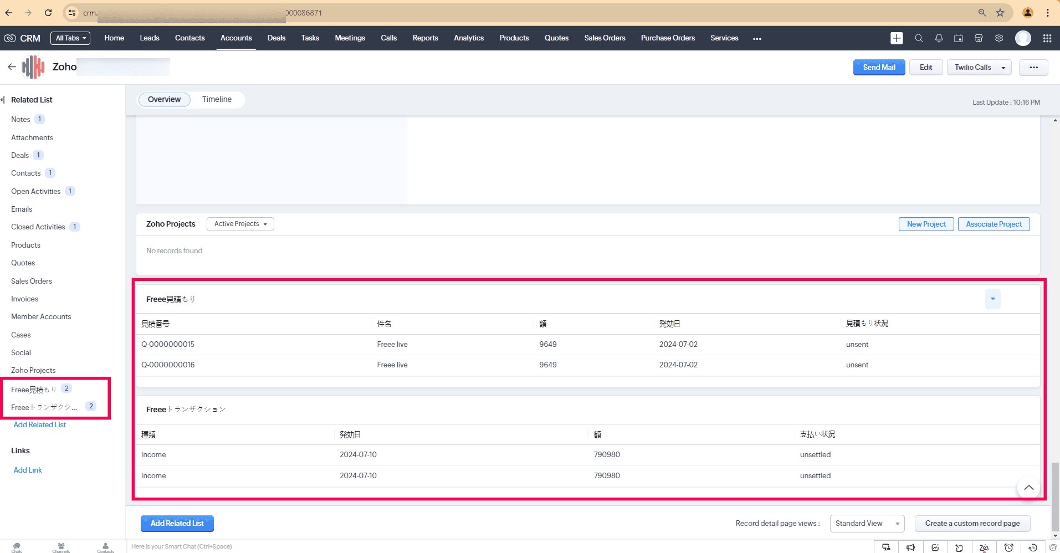Open the Reports module tab
Viewport: 1060px width, 553px height.
[x=426, y=38]
